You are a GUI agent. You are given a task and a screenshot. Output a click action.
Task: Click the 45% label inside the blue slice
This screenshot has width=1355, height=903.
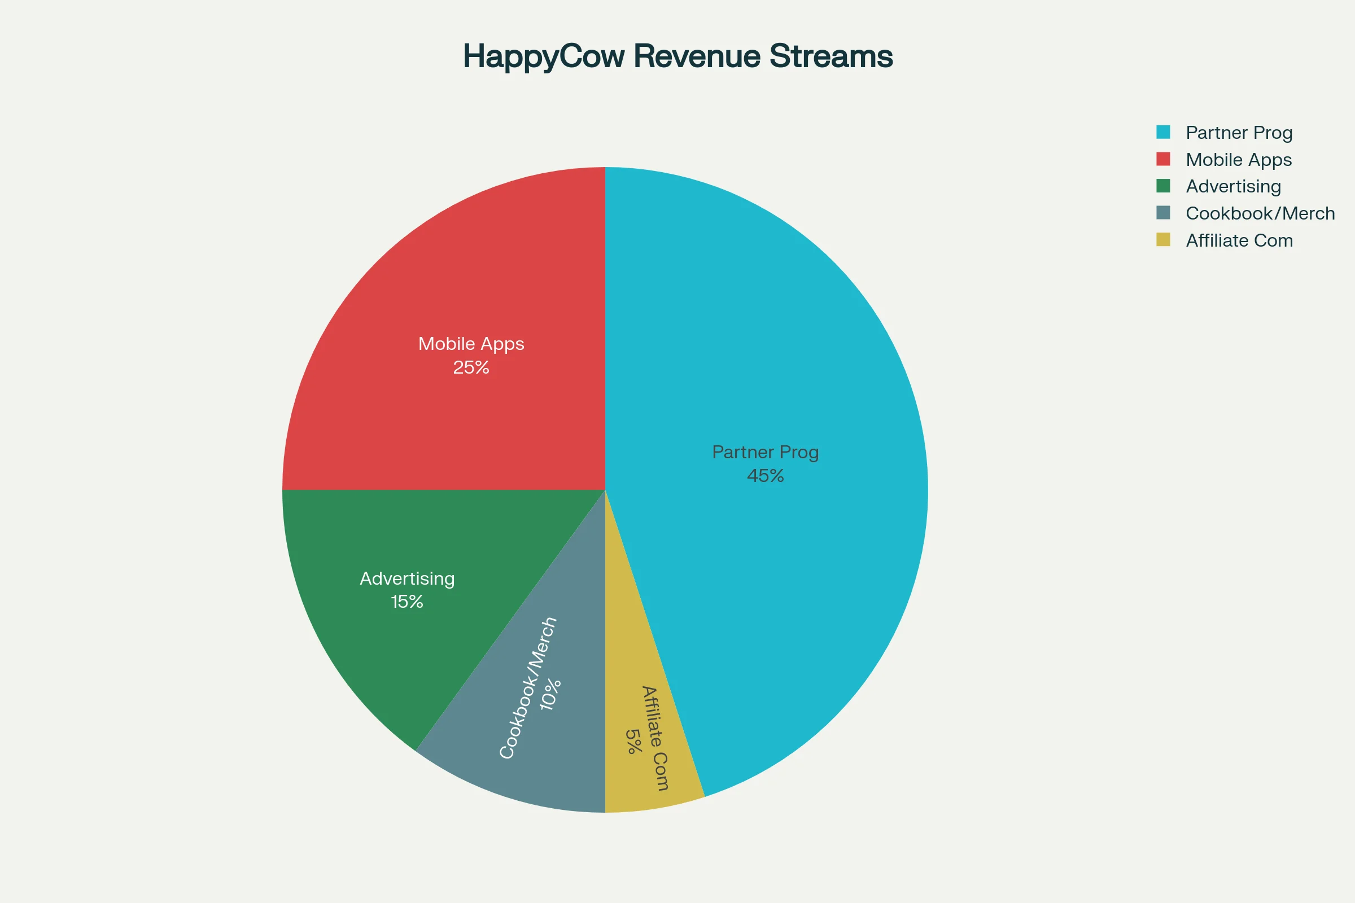765,476
